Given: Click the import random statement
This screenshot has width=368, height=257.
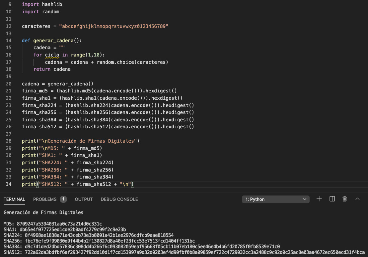Looking at the screenshot, I should 40,12.
